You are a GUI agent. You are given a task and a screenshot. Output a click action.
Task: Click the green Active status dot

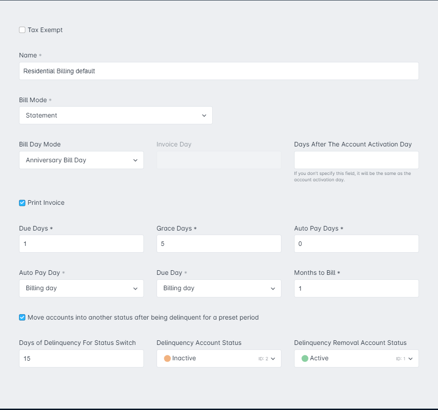coord(305,358)
